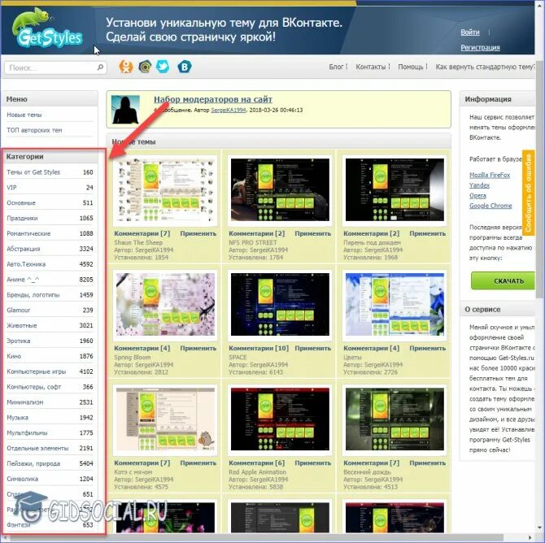Open the Весенний дождь theme thumbnail

pos(395,419)
